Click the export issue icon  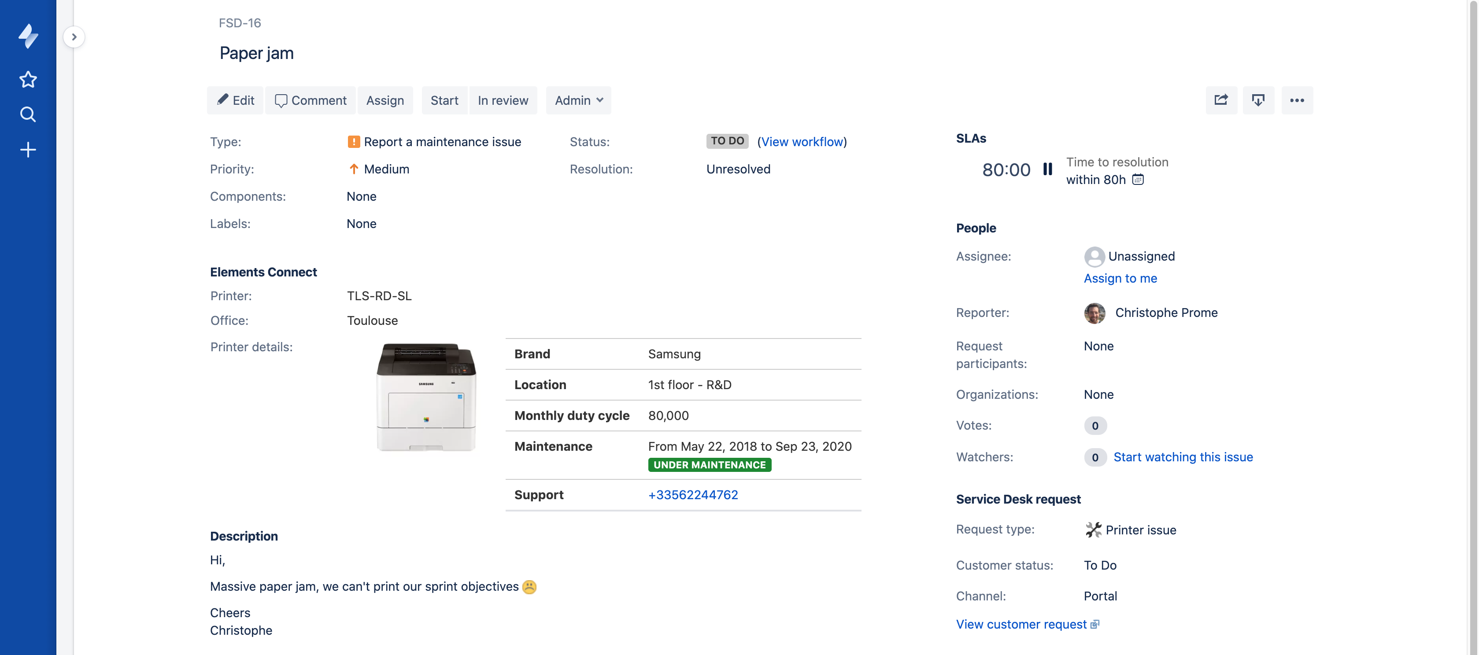pyautogui.click(x=1258, y=100)
